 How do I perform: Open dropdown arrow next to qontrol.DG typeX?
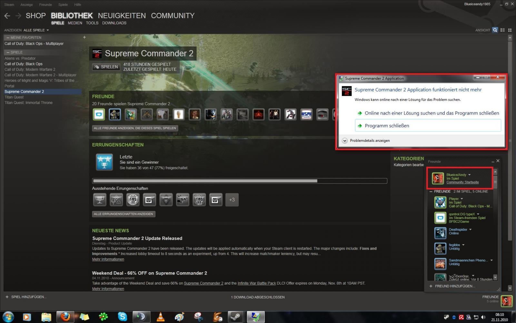[478, 214]
